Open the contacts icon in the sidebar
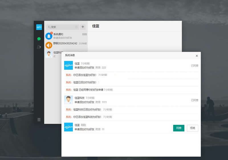The height and width of the screenshot is (160, 228). point(39,47)
